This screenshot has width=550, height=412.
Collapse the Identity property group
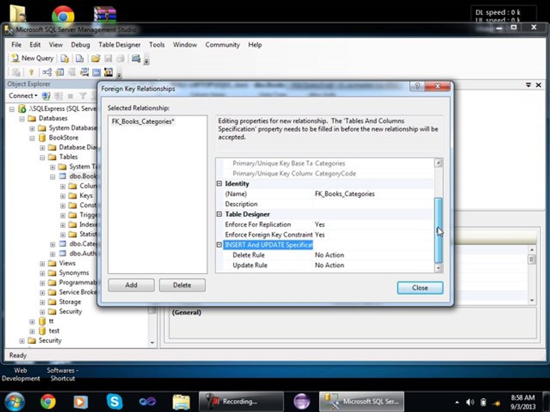coord(219,184)
